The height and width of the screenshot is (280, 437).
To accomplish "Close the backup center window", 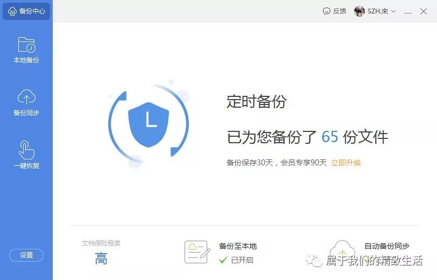I will click(x=424, y=11).
